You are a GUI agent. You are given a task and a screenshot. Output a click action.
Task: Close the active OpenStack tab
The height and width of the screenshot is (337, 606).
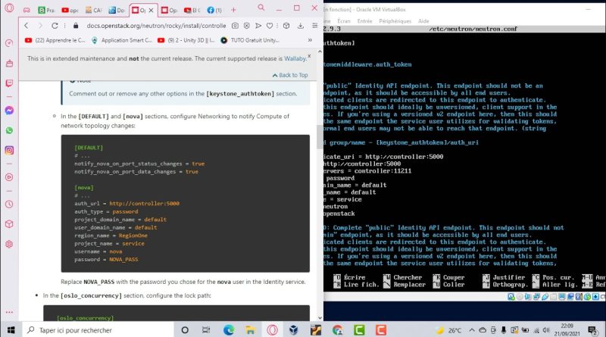click(x=151, y=11)
